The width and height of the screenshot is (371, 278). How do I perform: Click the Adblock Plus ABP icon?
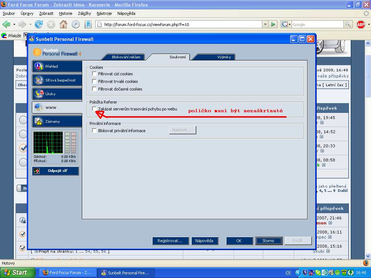[x=360, y=24]
